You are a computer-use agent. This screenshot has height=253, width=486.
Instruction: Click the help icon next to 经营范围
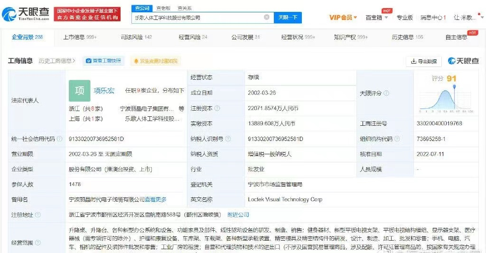click(38, 243)
